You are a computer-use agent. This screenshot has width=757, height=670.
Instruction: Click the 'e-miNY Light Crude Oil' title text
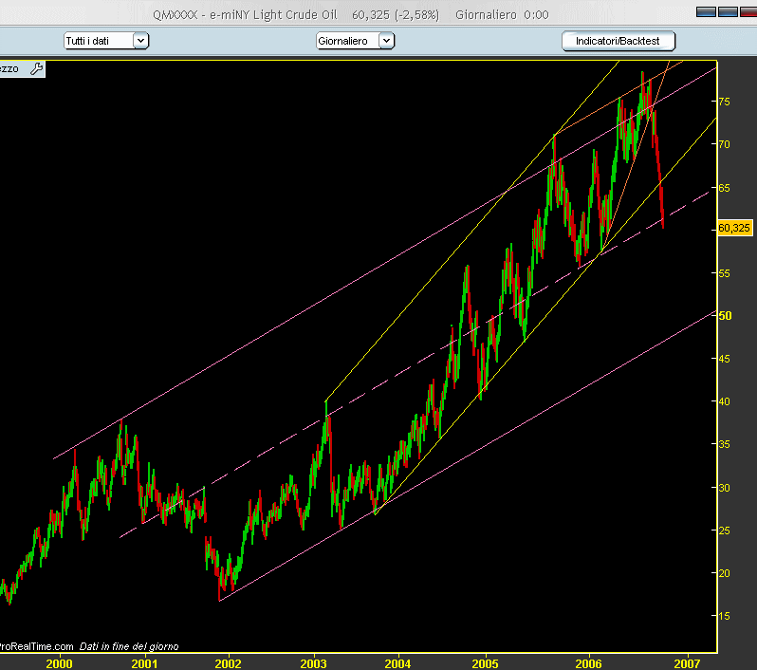273,15
